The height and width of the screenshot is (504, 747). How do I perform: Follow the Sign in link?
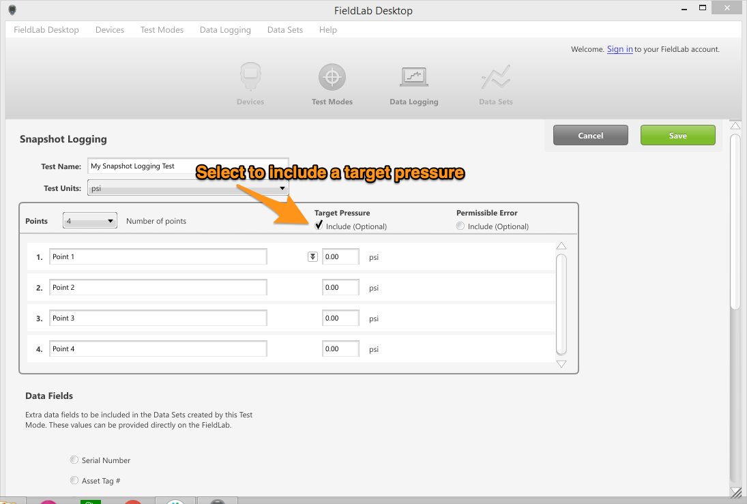coord(620,49)
